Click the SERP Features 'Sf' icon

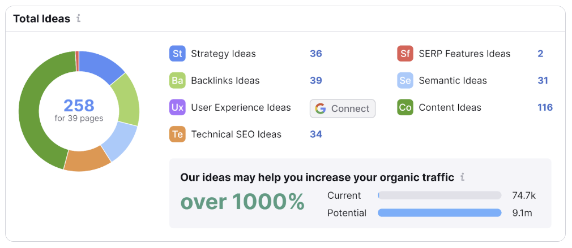tap(405, 54)
